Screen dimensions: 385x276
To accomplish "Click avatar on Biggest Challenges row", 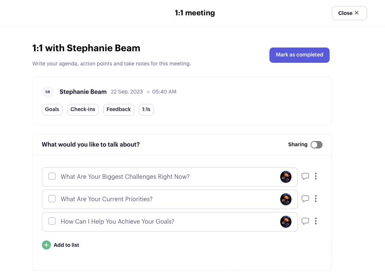I will pyautogui.click(x=286, y=177).
